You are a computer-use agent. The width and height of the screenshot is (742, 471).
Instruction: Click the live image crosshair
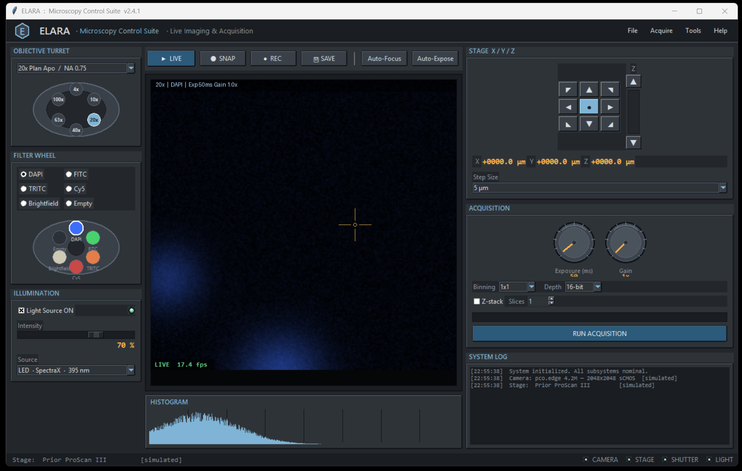click(x=355, y=225)
